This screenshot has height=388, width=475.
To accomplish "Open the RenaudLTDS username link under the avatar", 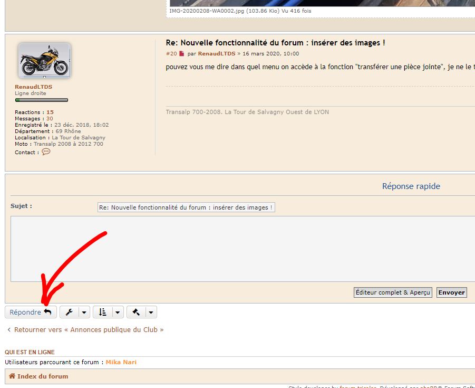I will [33, 87].
